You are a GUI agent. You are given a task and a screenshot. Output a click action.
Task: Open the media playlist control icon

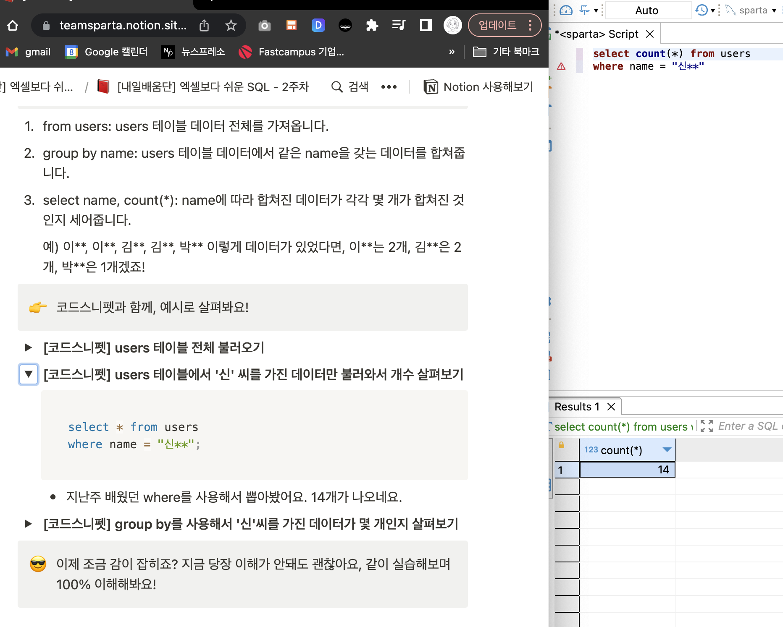(x=399, y=26)
